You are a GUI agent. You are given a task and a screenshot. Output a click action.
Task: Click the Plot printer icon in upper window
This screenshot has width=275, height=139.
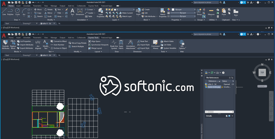[30, 2]
